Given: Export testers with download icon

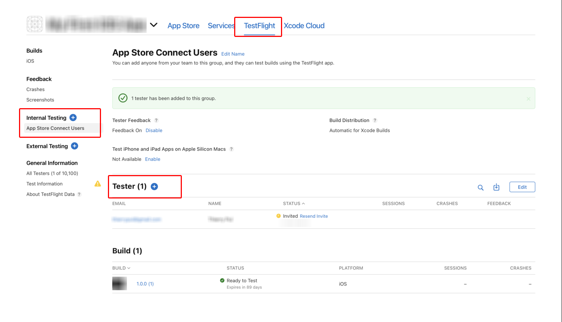Looking at the screenshot, I should point(496,187).
